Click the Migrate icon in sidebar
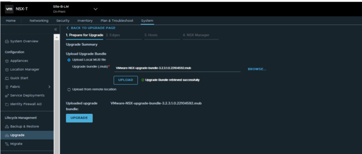This screenshot has width=362, height=154. 7,144
